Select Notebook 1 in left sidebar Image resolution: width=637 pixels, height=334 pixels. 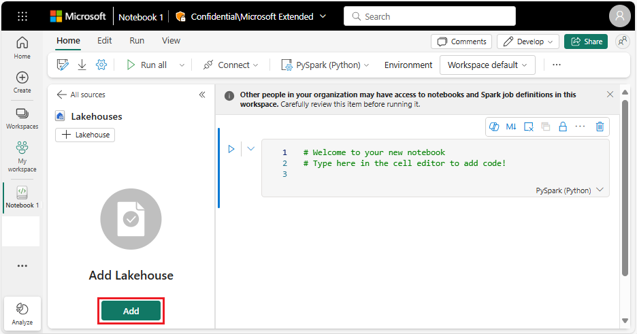pos(22,198)
